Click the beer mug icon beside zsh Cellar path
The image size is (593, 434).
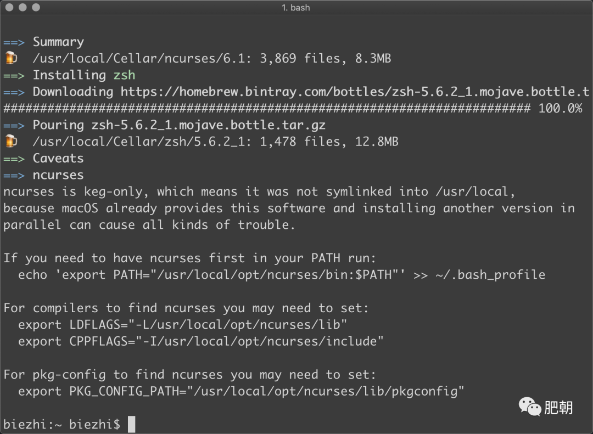coord(12,141)
